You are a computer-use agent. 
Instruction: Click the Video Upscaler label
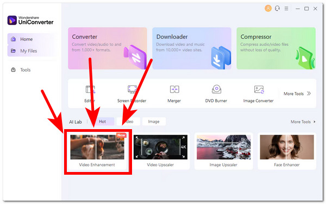160,165
